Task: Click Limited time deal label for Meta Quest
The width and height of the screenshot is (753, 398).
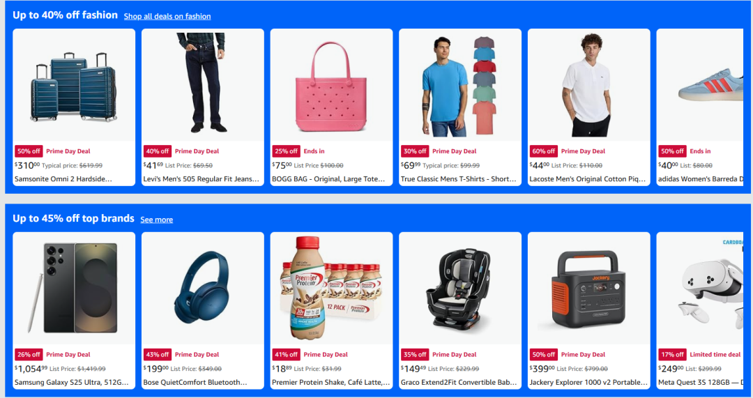Action: point(715,355)
